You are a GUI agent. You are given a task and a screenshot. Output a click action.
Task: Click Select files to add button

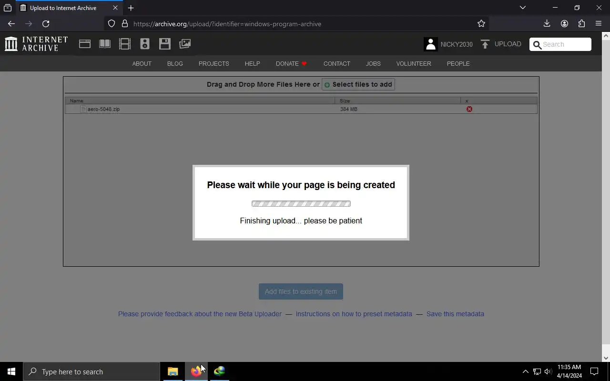coord(358,84)
